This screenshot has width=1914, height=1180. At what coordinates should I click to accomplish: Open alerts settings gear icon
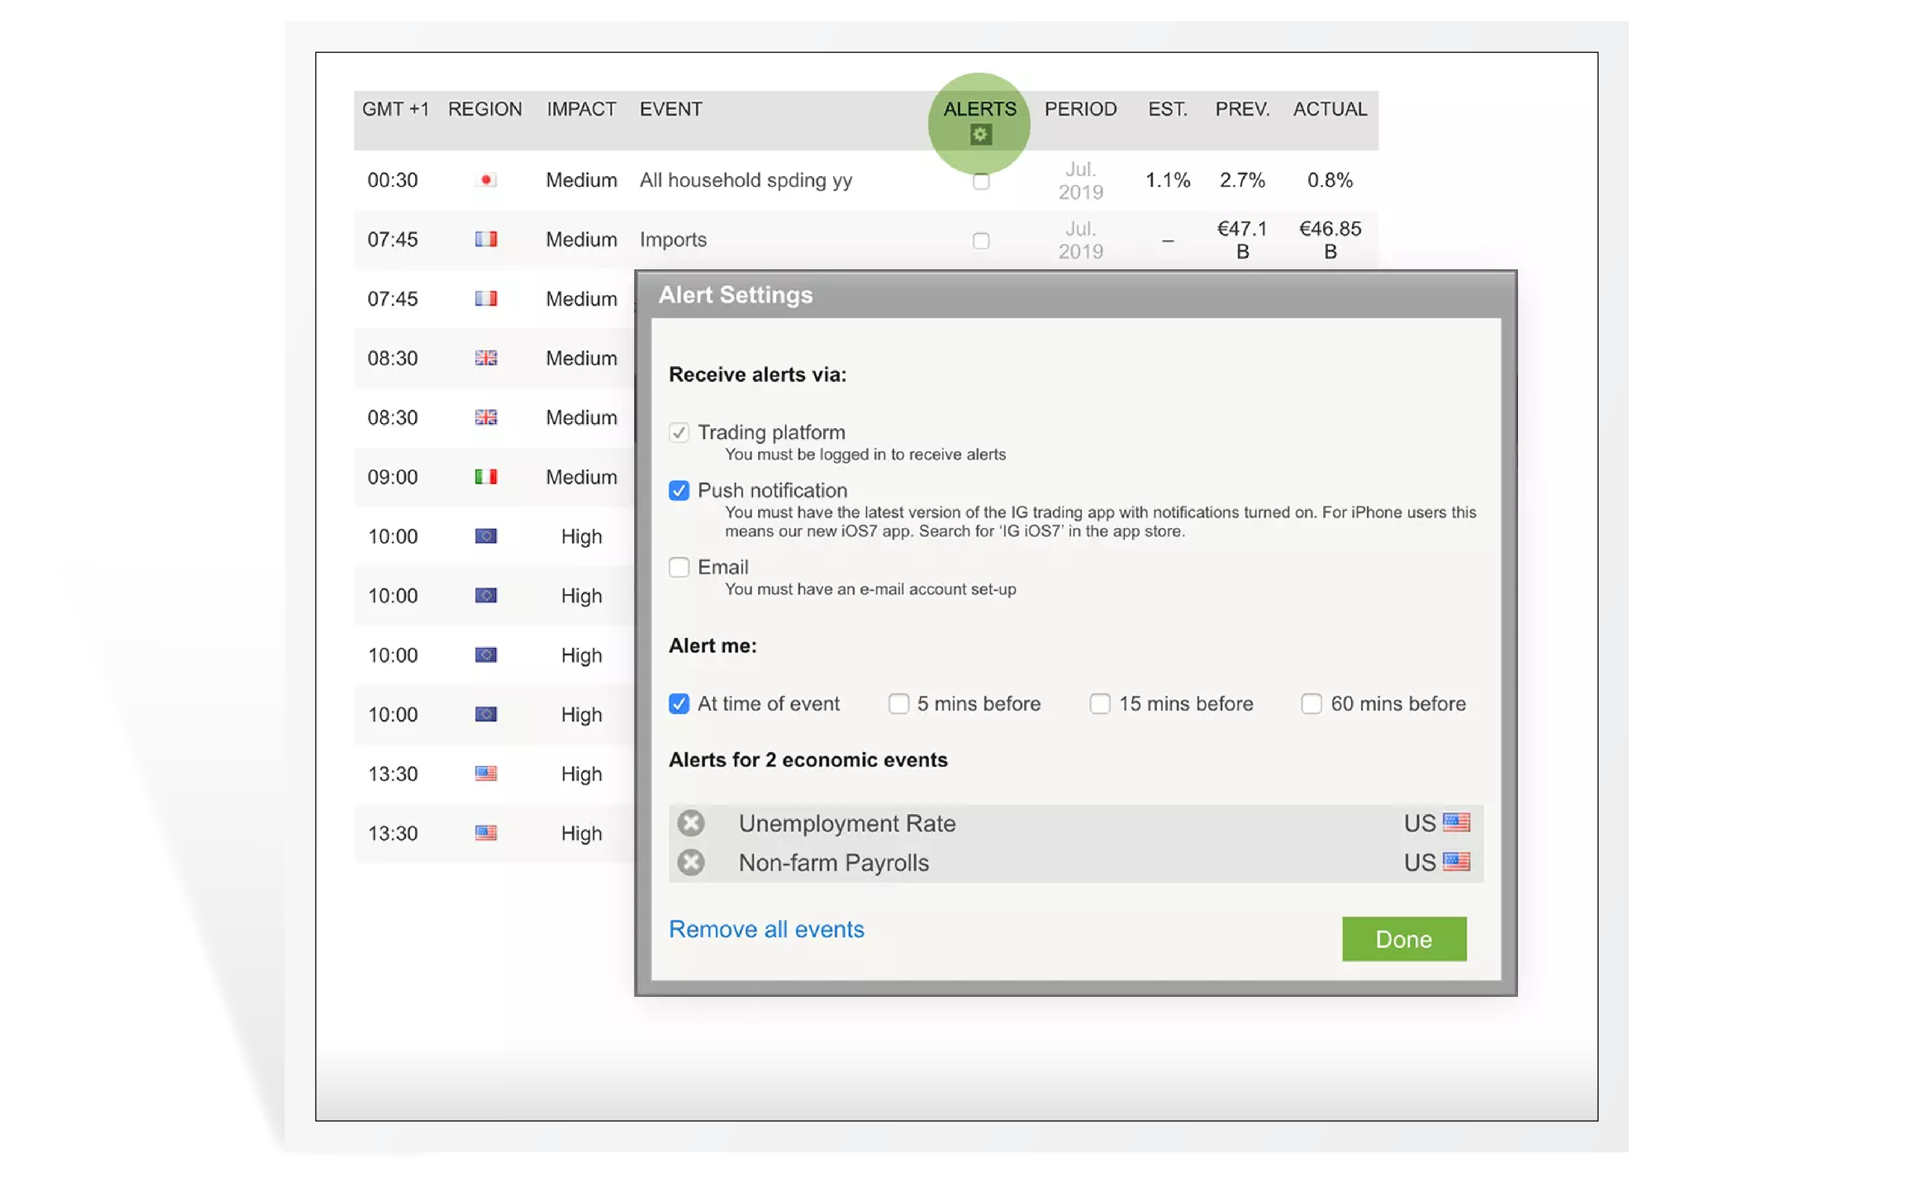tap(980, 135)
